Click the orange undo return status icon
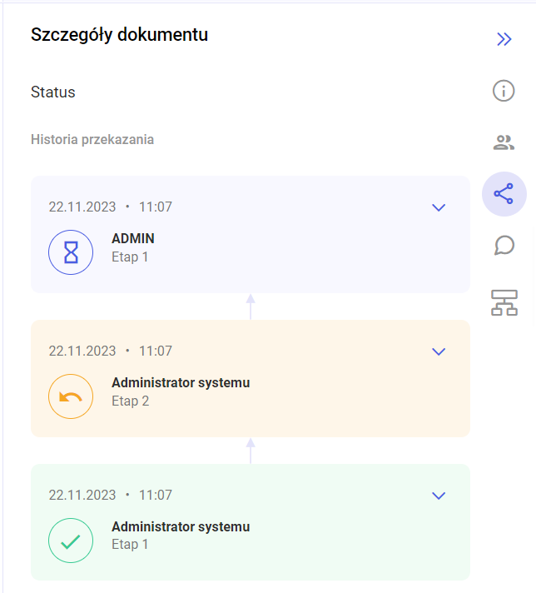This screenshot has width=536, height=593. (71, 396)
